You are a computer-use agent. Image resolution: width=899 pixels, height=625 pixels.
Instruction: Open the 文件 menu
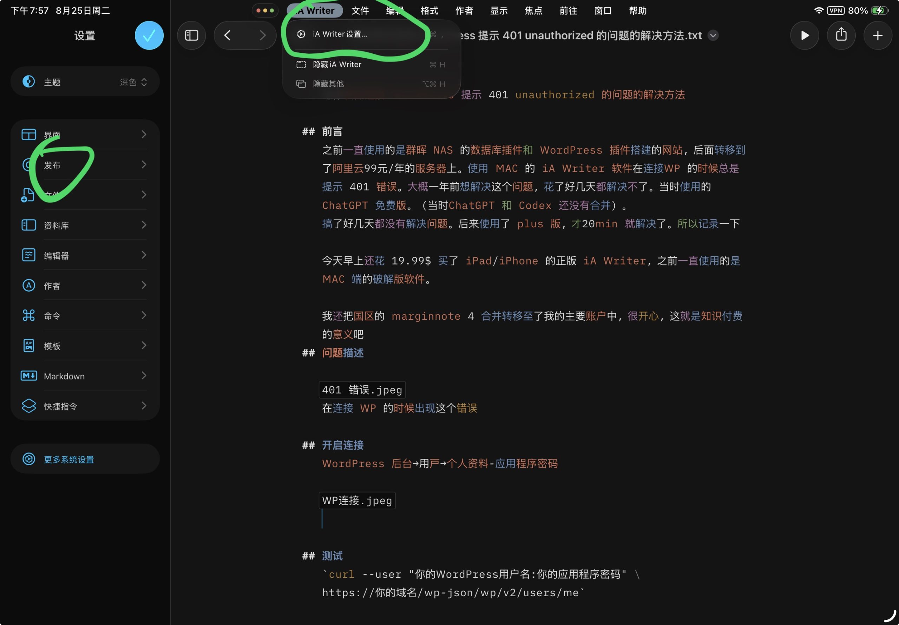point(360,11)
